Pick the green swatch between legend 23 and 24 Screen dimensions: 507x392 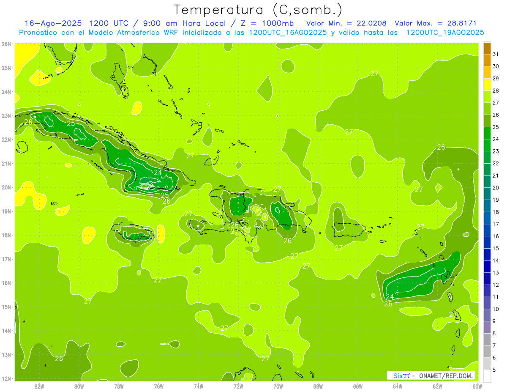pos(487,145)
